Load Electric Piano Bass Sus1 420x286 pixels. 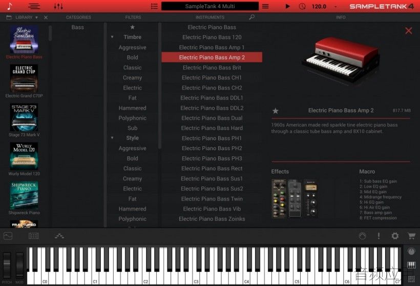[x=212, y=178]
